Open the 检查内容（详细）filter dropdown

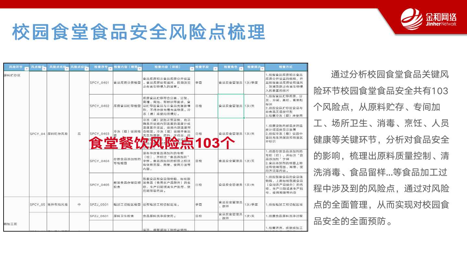[191, 69]
